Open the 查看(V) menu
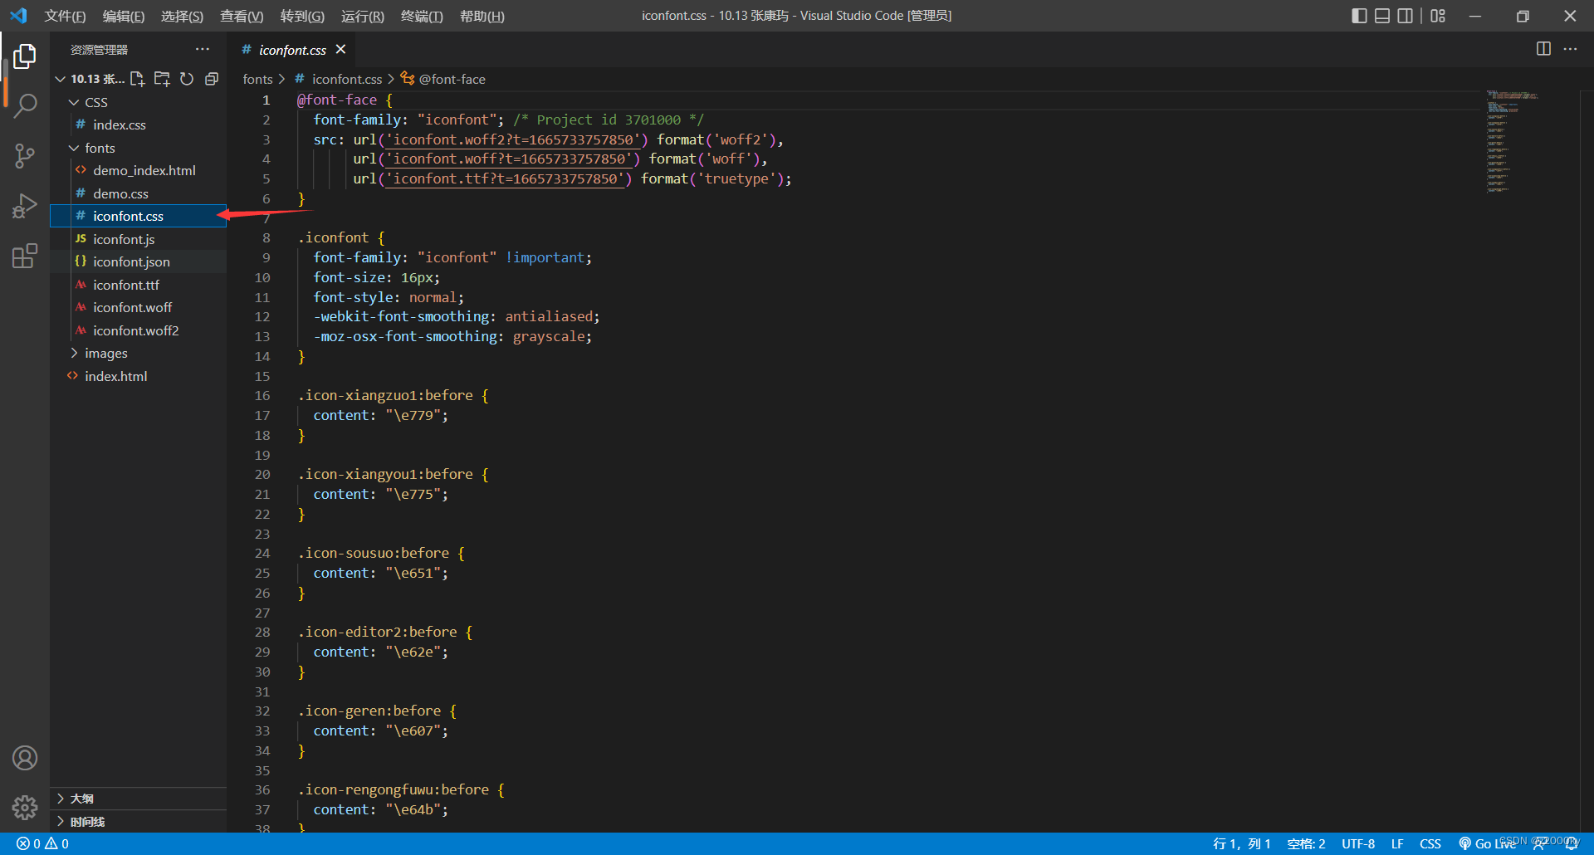This screenshot has width=1594, height=855. click(x=242, y=16)
